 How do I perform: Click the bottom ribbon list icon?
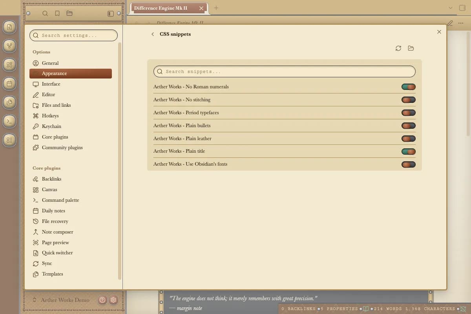[9, 140]
